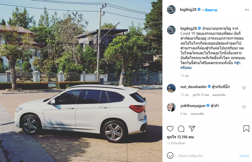The width and height of the screenshot is (252, 162).
Task: Click the ติดตาม follow link
Action: point(211,10)
